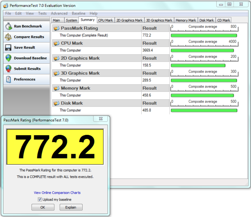Click the 2D Graphics Mark row icon
The height and width of the screenshot is (217, 251).
point(57,58)
